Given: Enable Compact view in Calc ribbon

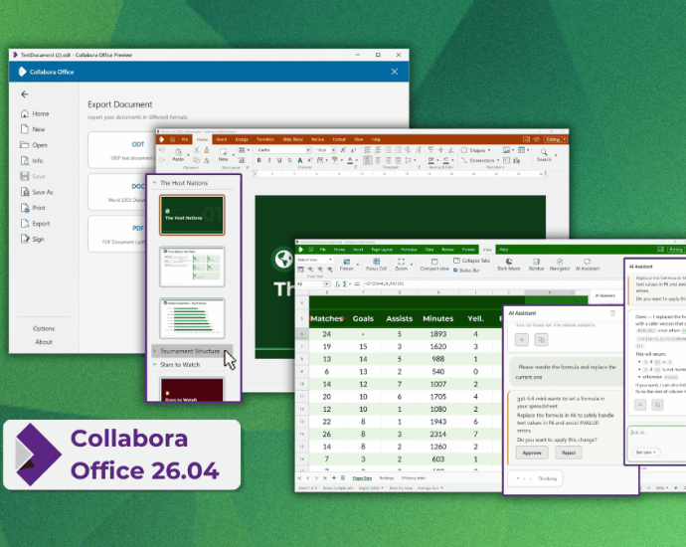Looking at the screenshot, I should [x=434, y=265].
